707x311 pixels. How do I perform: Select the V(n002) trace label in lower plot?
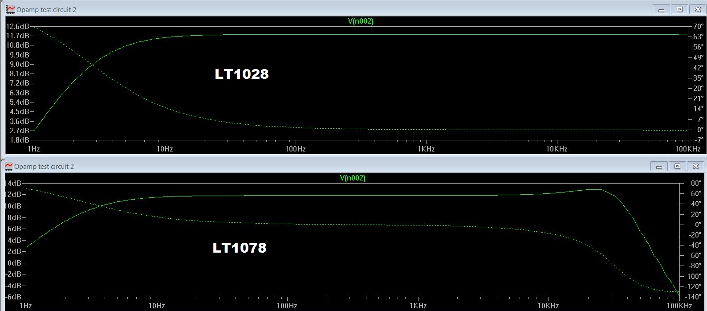click(353, 178)
